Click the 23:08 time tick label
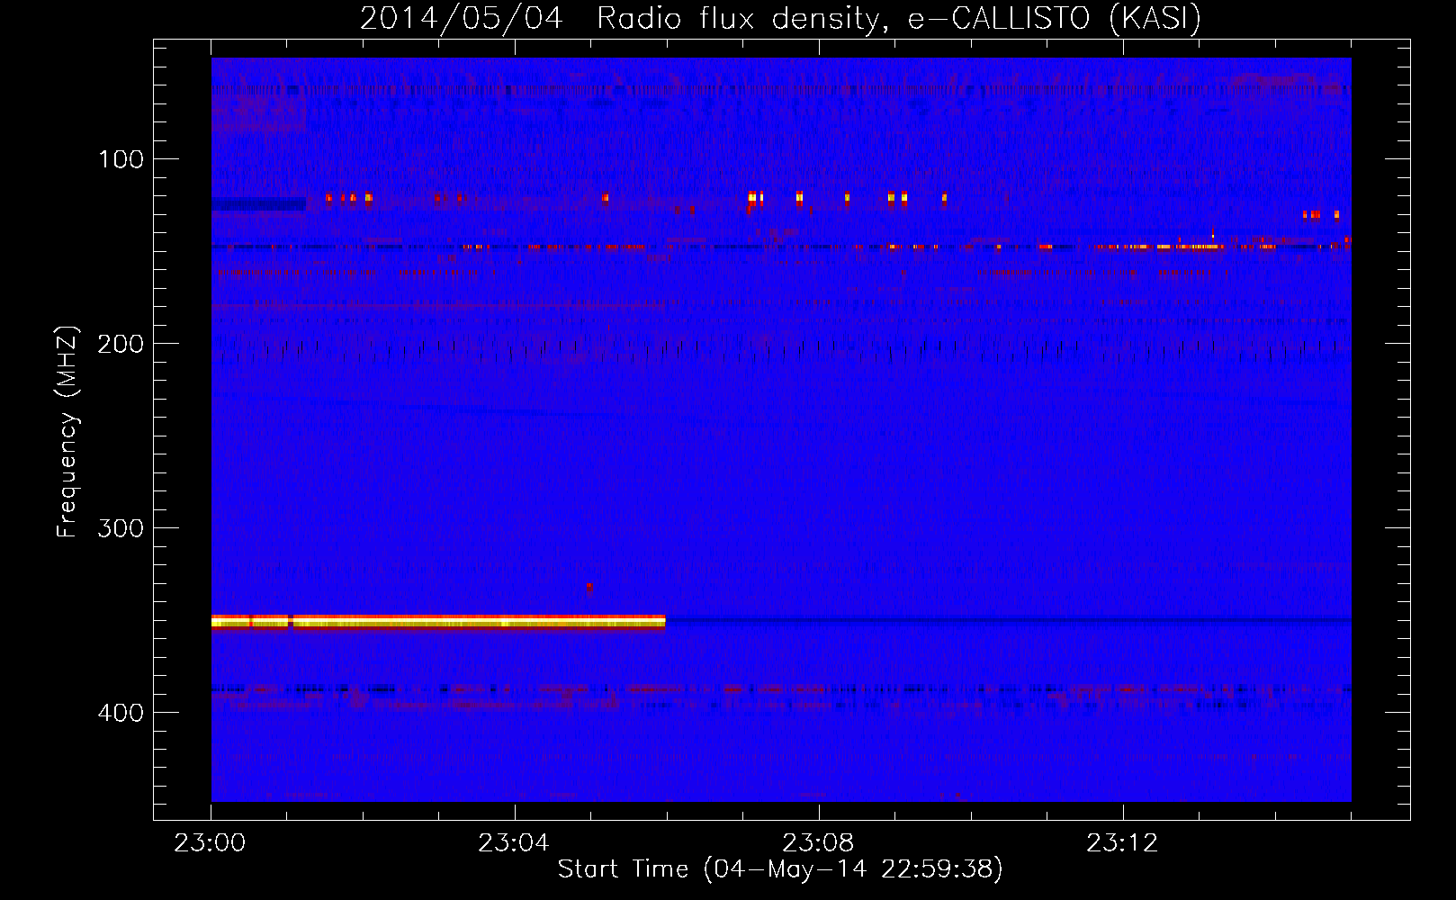This screenshot has width=1456, height=900. click(818, 843)
